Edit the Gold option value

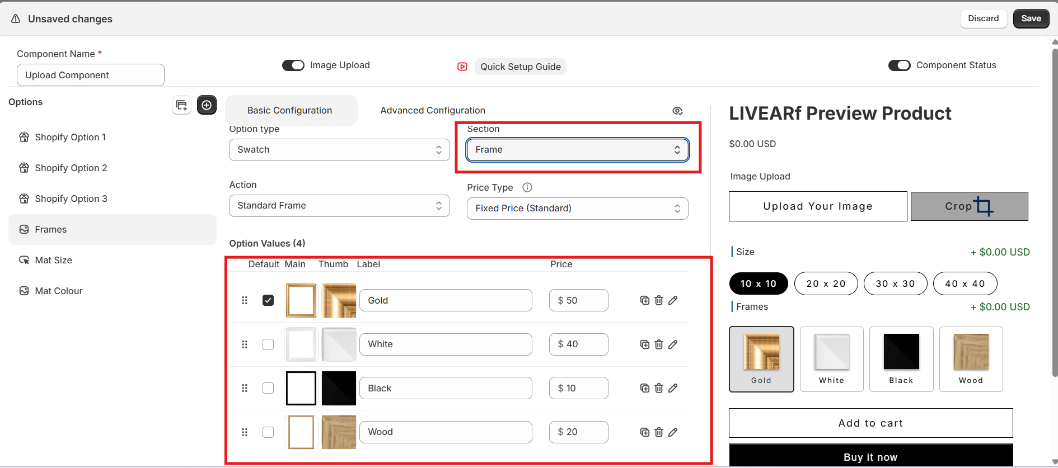[x=673, y=300]
